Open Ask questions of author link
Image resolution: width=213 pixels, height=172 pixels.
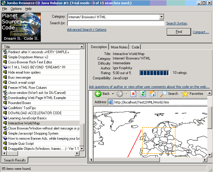(x=149, y=87)
